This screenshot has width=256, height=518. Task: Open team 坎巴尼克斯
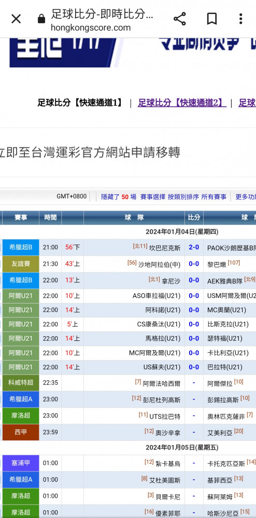click(x=165, y=248)
